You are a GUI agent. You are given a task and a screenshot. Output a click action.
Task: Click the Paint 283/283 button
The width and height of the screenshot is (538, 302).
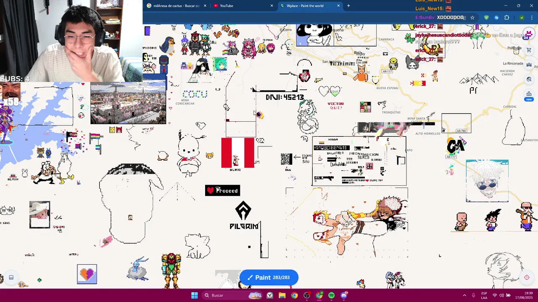click(x=269, y=277)
